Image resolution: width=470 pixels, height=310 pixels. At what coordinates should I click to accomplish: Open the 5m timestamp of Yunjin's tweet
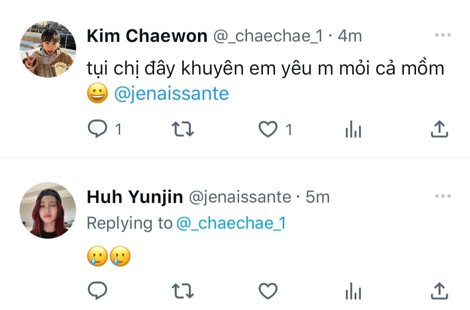(318, 197)
